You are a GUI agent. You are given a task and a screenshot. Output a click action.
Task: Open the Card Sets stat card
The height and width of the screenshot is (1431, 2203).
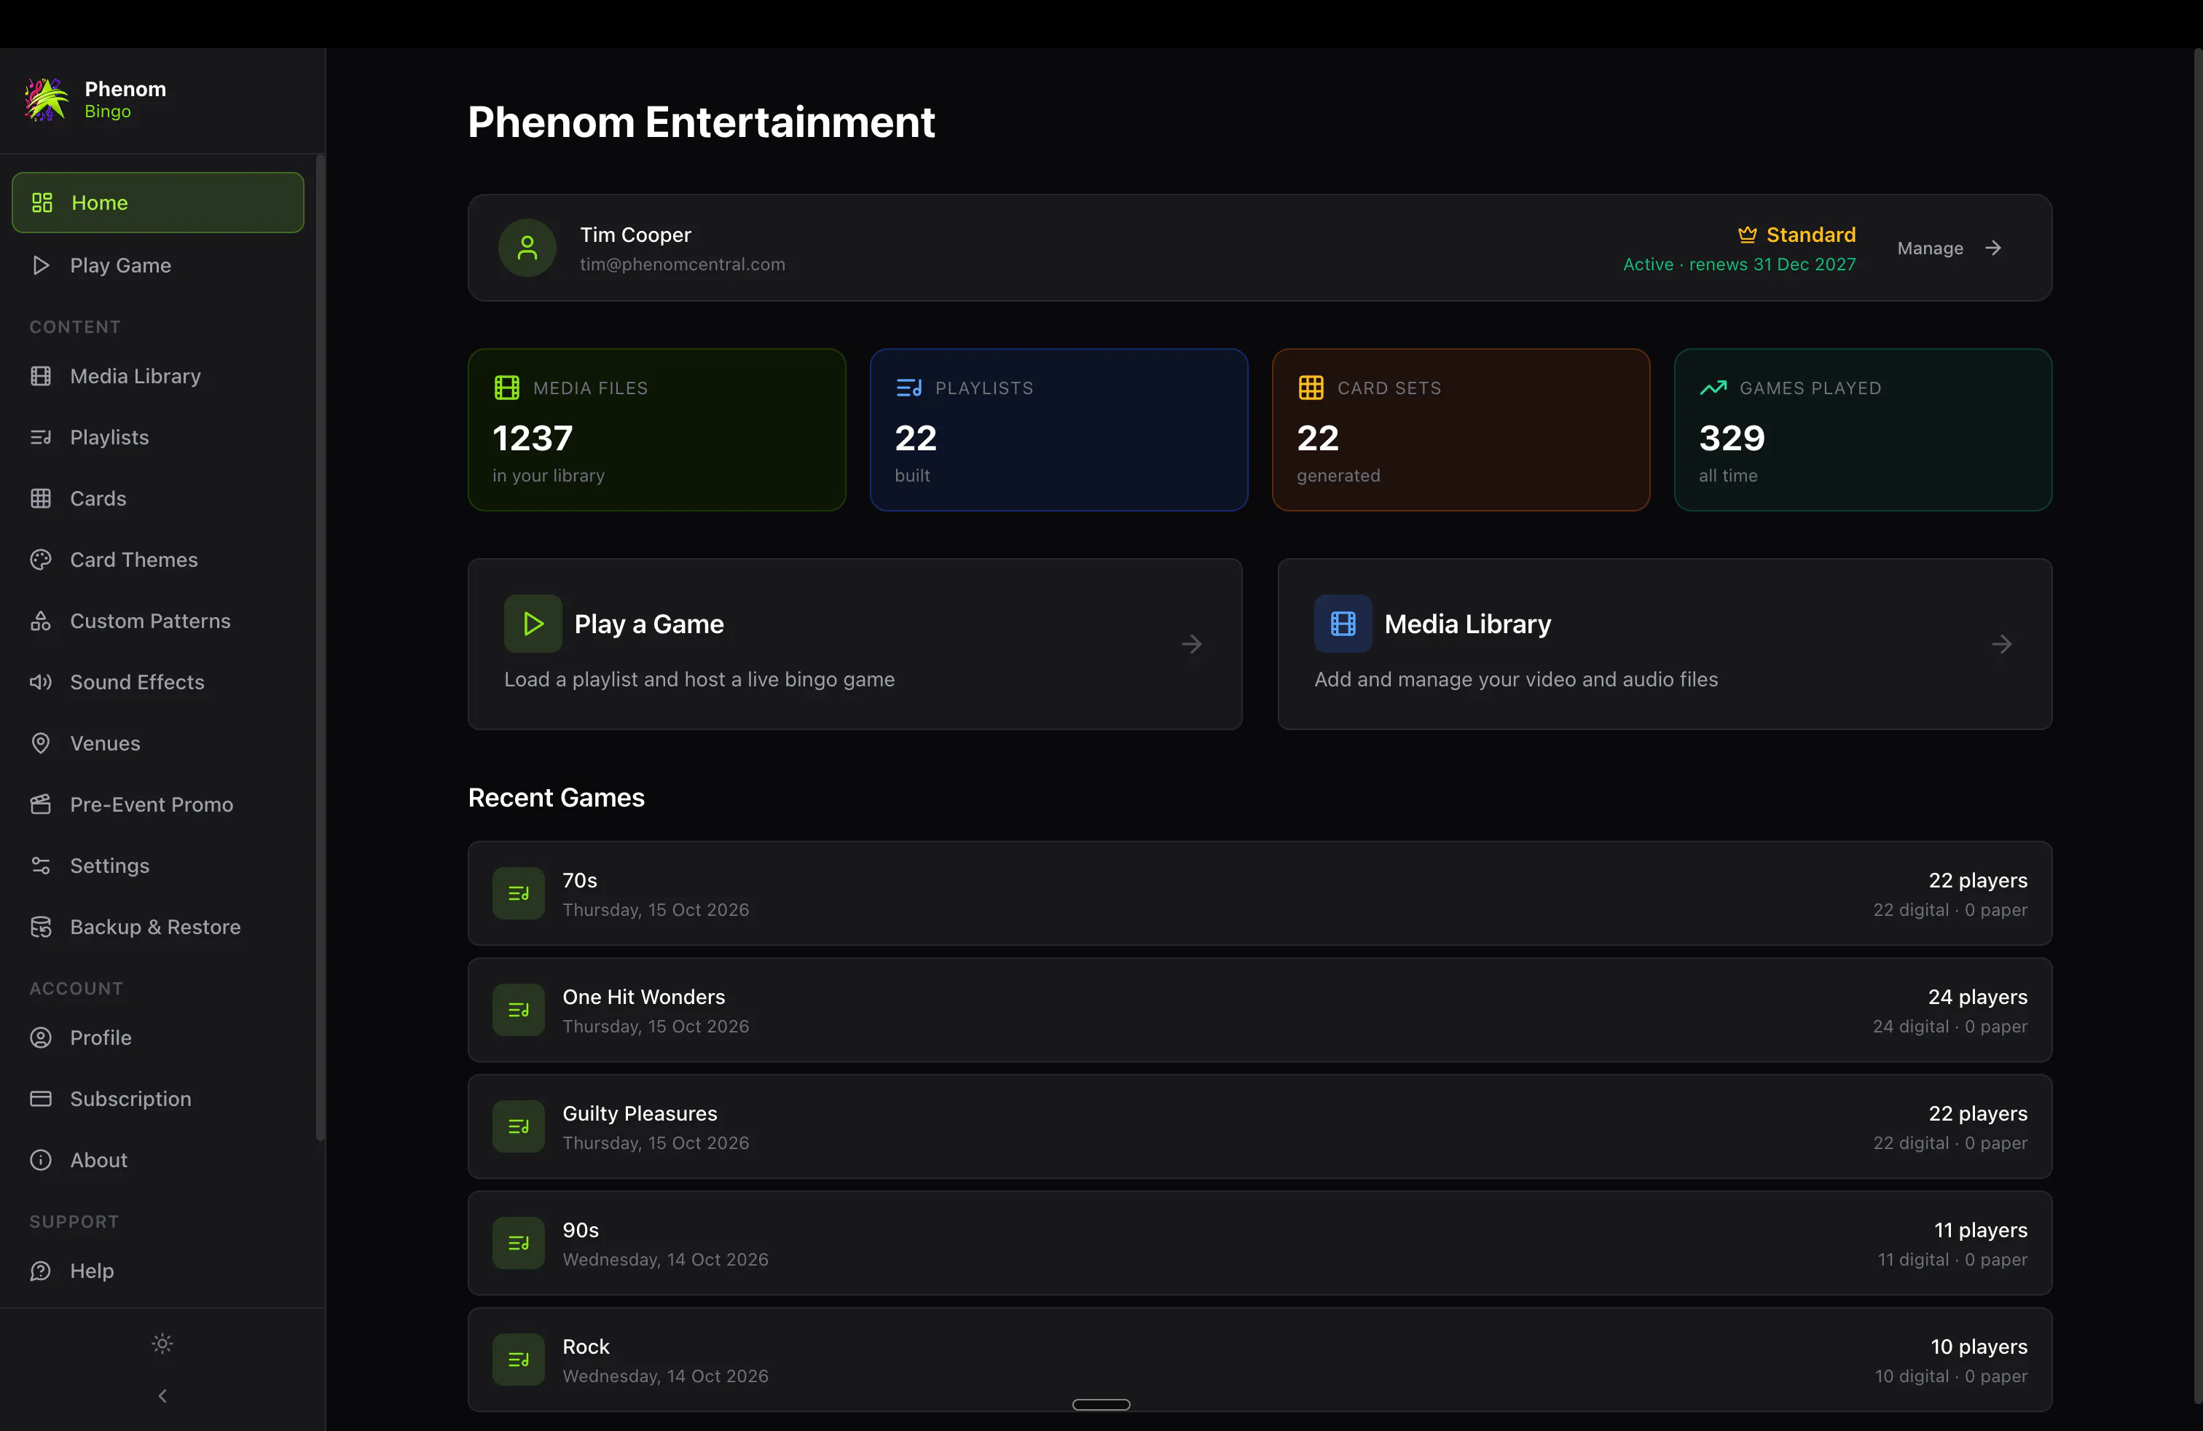coord(1460,429)
